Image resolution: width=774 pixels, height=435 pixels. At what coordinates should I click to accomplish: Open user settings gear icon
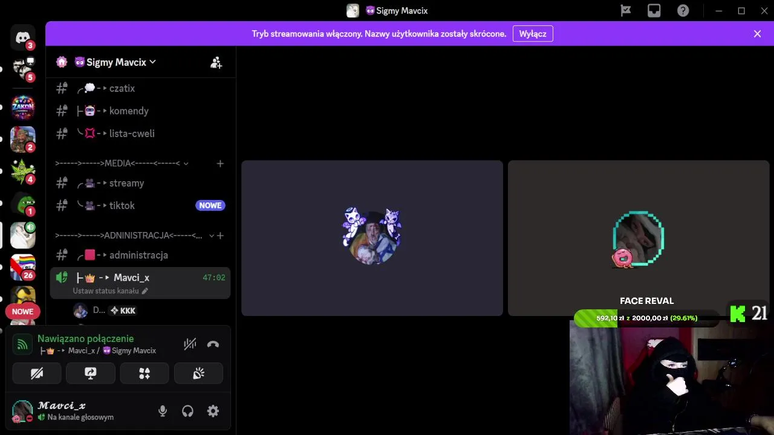click(213, 411)
